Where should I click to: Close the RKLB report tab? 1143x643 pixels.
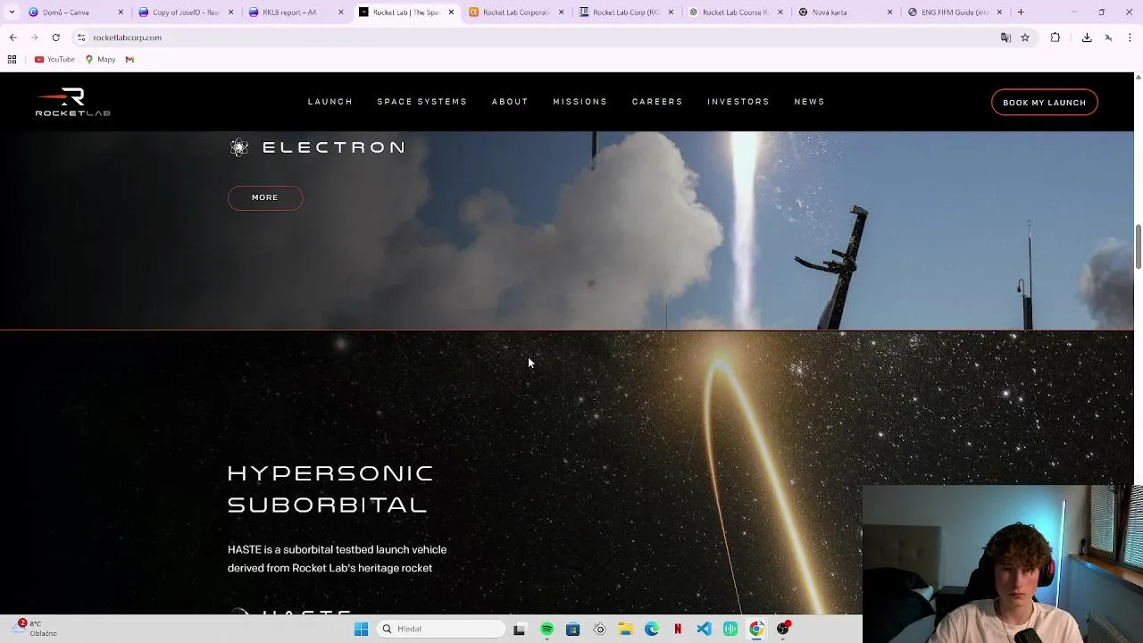(340, 13)
